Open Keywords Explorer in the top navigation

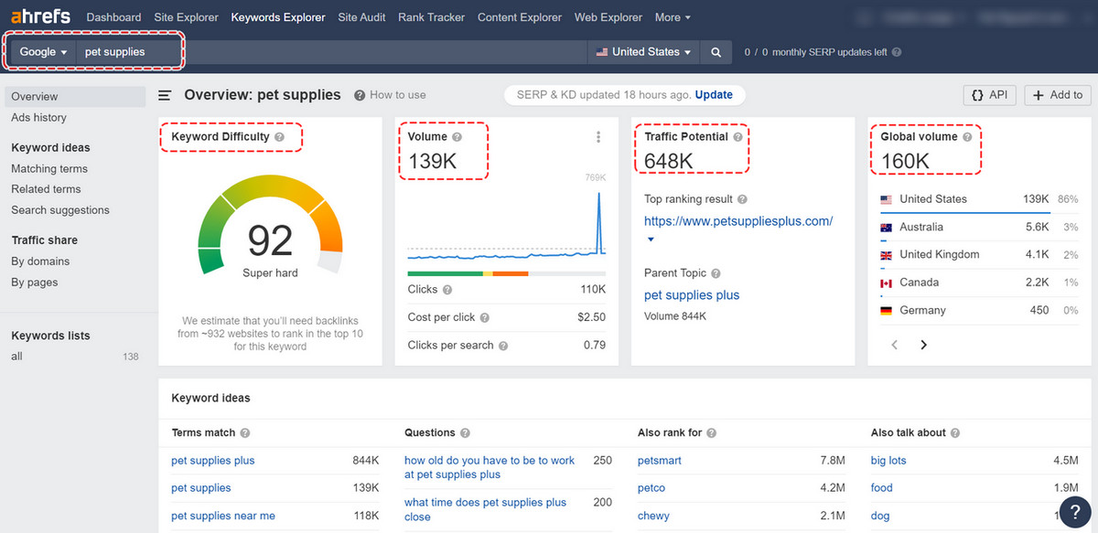click(278, 17)
